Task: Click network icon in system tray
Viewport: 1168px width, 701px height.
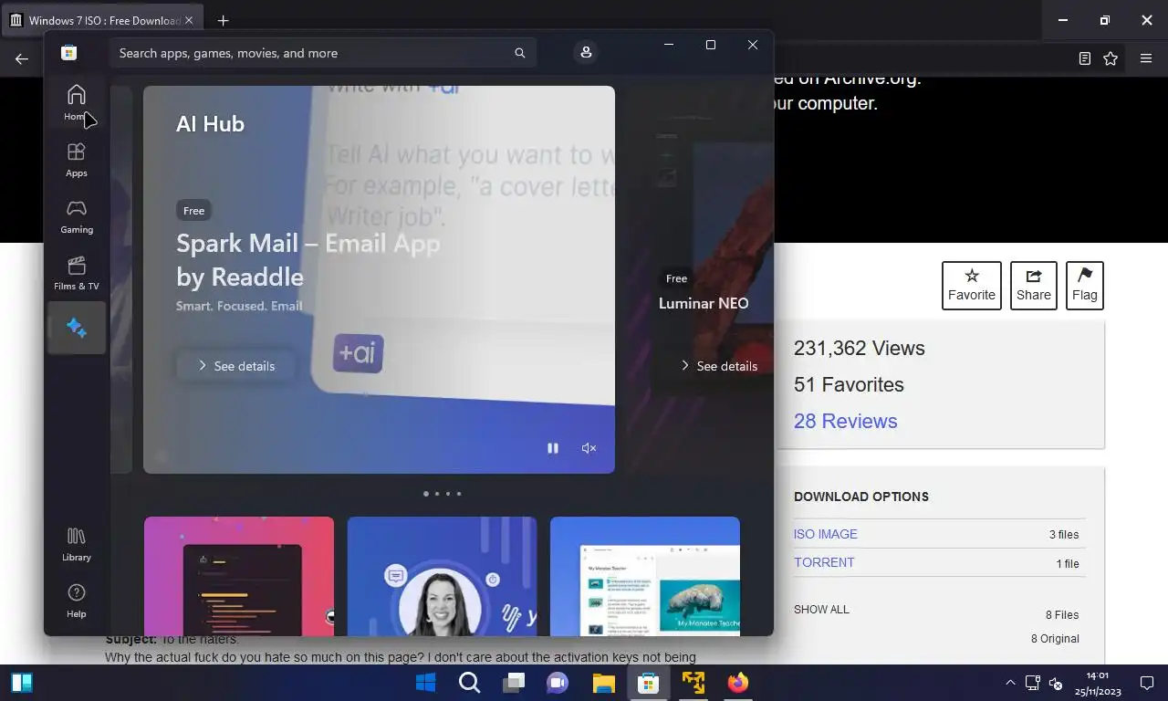Action: click(x=1032, y=683)
